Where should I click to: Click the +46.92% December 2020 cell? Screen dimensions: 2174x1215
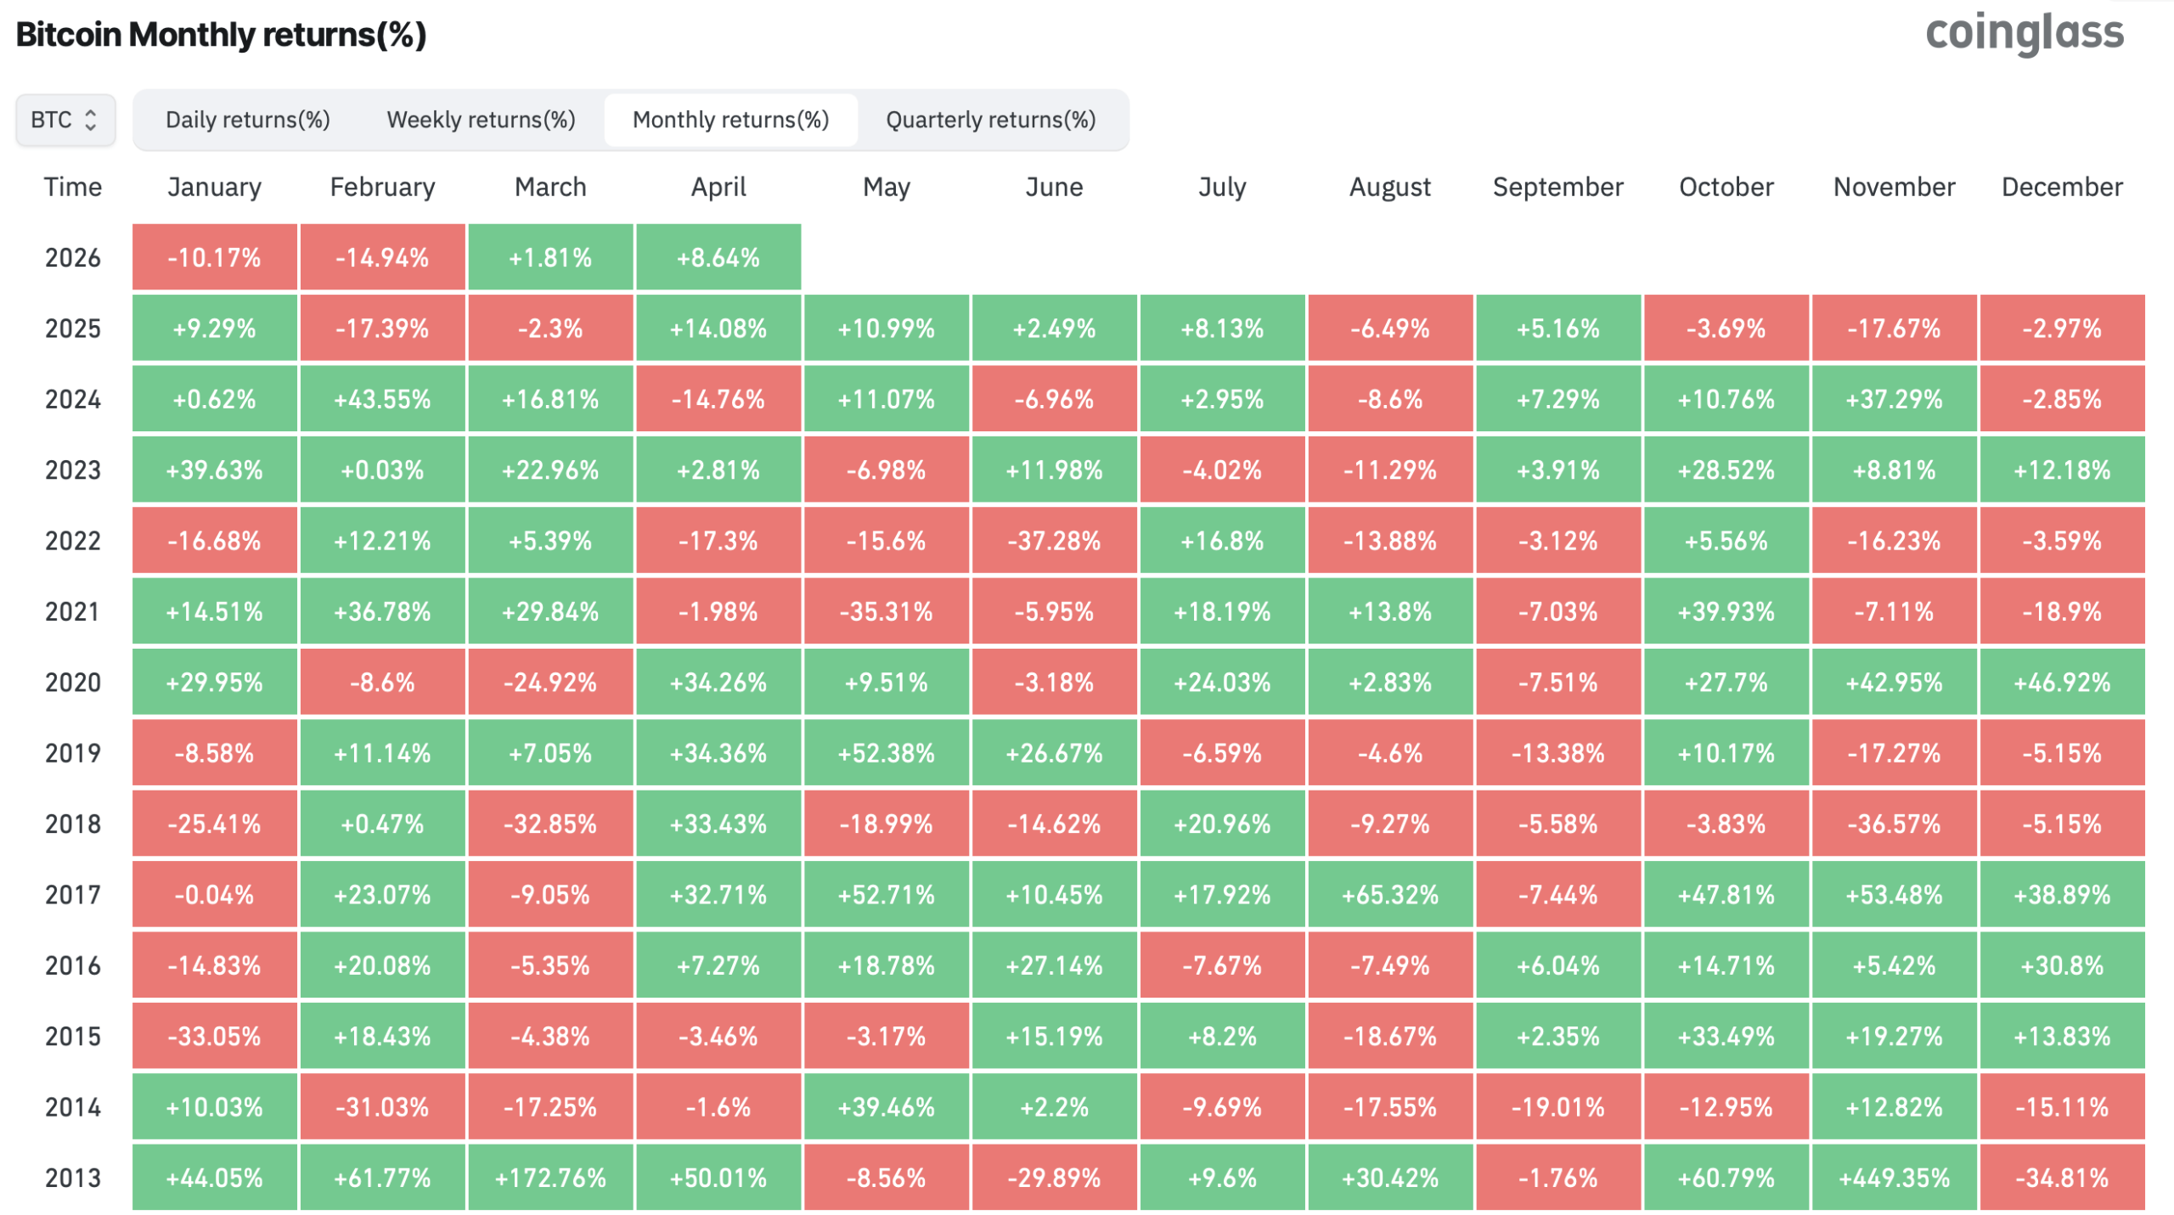2061,683
